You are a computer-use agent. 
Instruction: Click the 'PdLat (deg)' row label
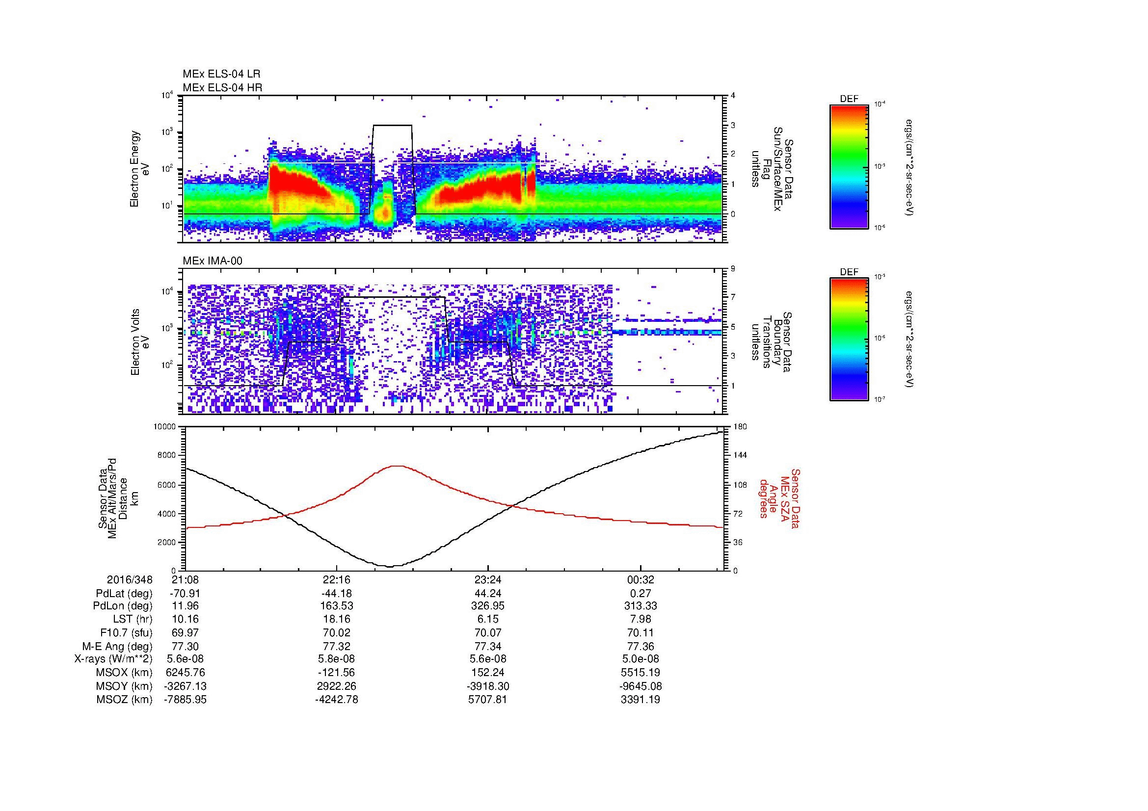pyautogui.click(x=124, y=594)
